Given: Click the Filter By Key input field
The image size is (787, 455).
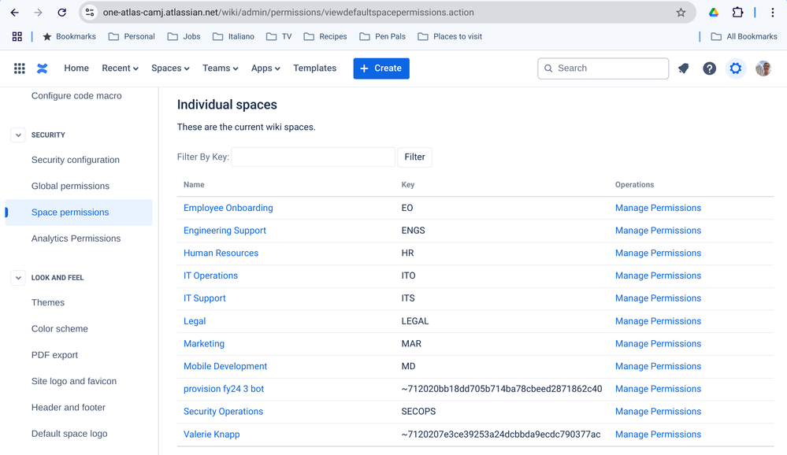Looking at the screenshot, I should point(314,157).
